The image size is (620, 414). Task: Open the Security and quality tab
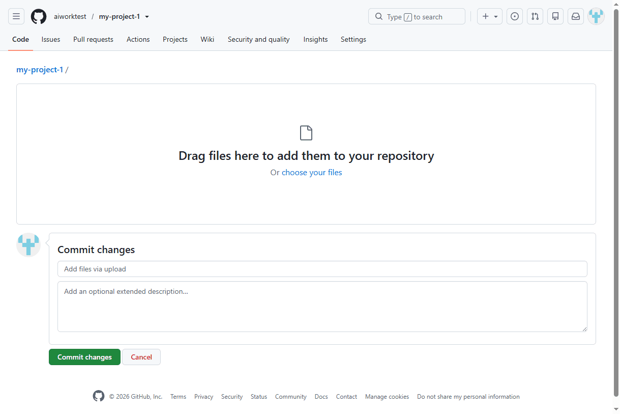tap(258, 39)
